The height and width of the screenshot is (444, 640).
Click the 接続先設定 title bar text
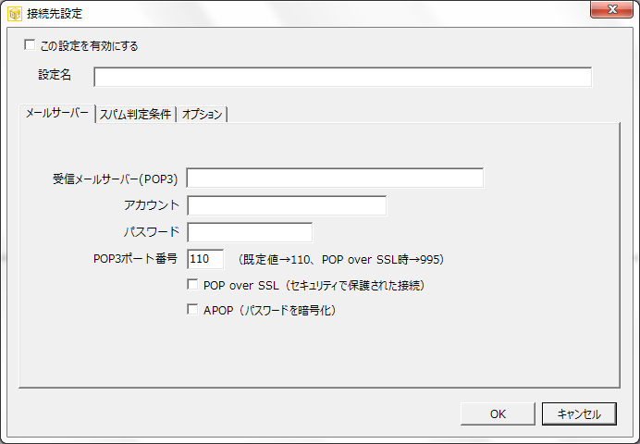pos(57,14)
